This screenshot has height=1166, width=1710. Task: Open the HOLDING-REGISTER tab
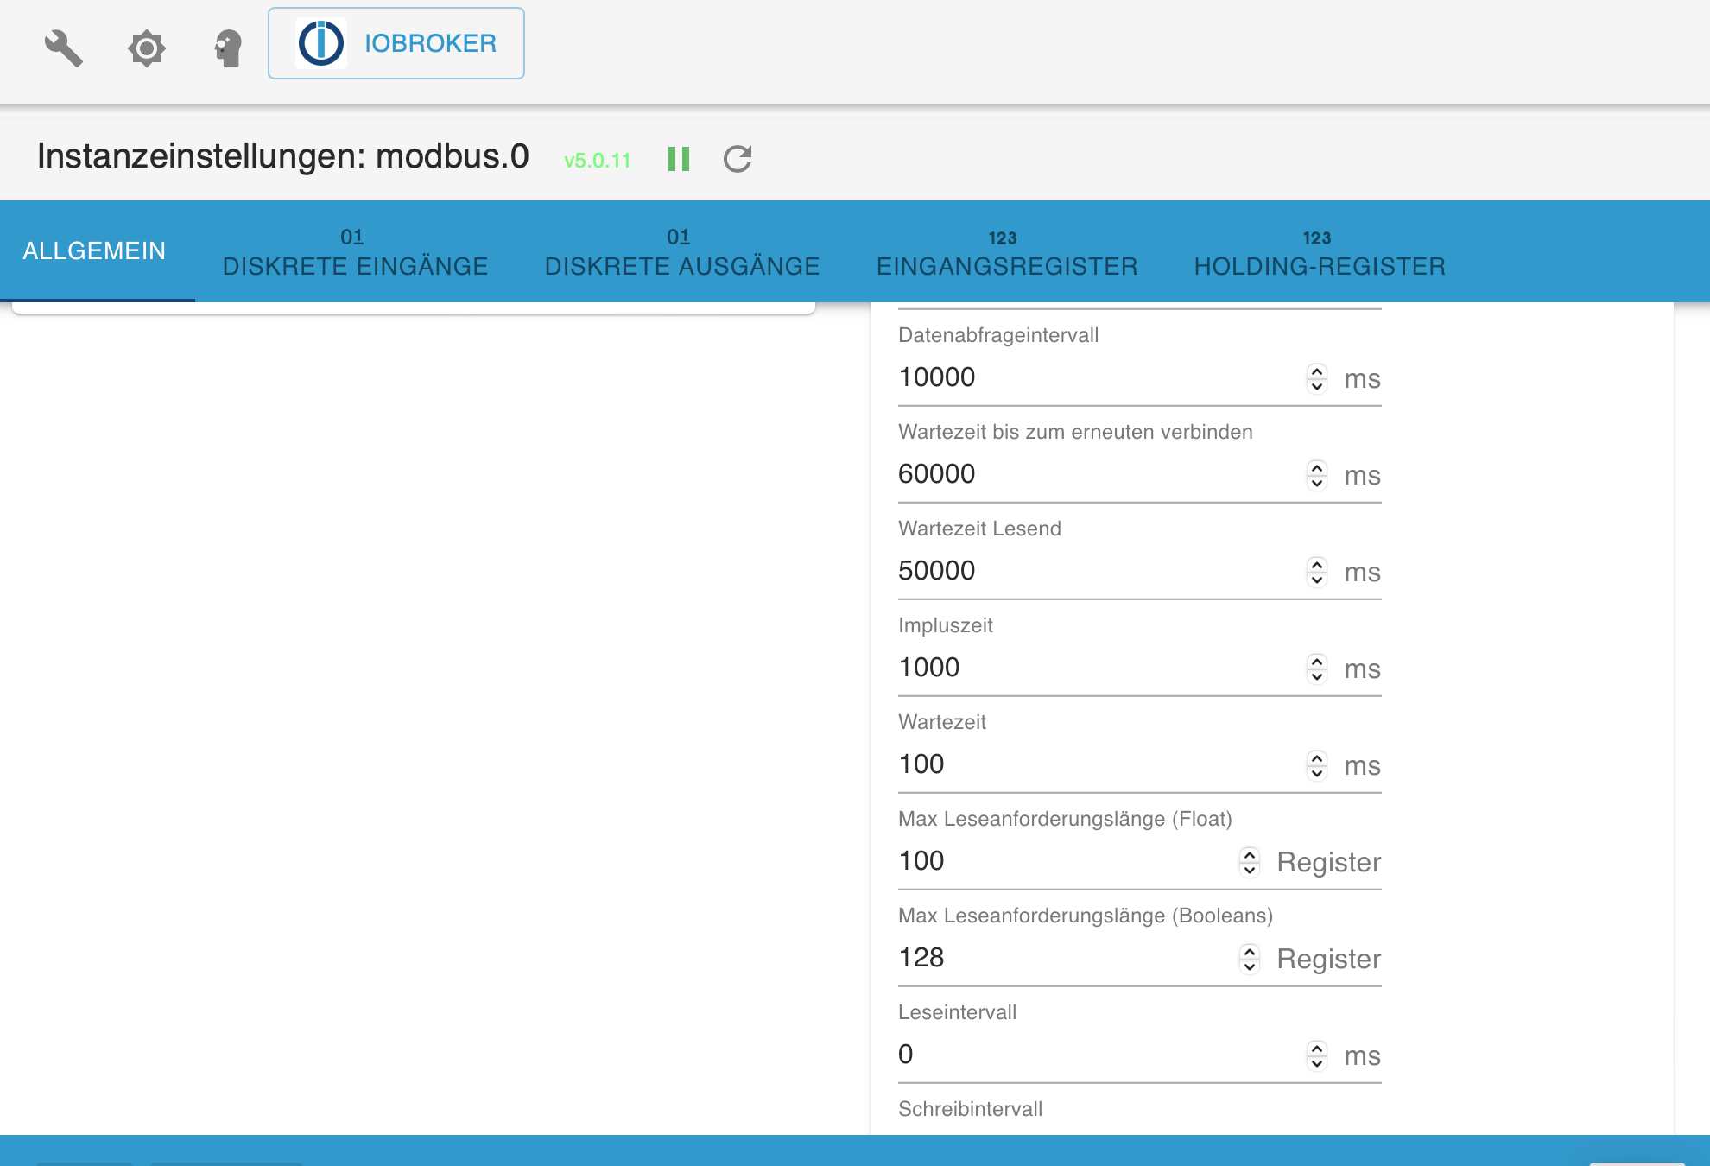[x=1319, y=251]
